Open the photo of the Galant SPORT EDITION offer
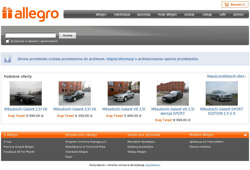The image size is (250, 170). pos(221,93)
